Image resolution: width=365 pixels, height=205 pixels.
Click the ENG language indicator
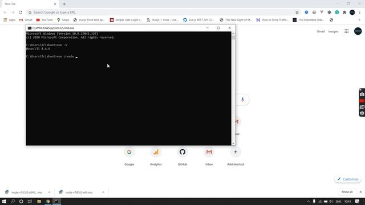tap(338, 202)
